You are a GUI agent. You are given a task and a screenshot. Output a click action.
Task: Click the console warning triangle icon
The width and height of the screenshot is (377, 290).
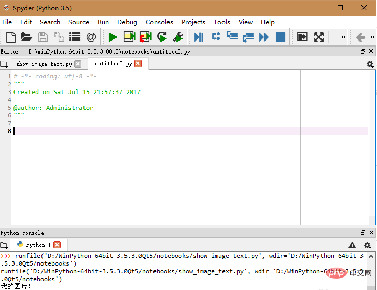[352, 245]
